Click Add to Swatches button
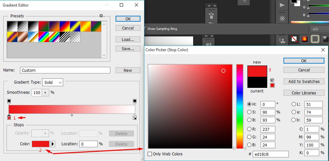This screenshot has height=161, width=329. (304, 81)
